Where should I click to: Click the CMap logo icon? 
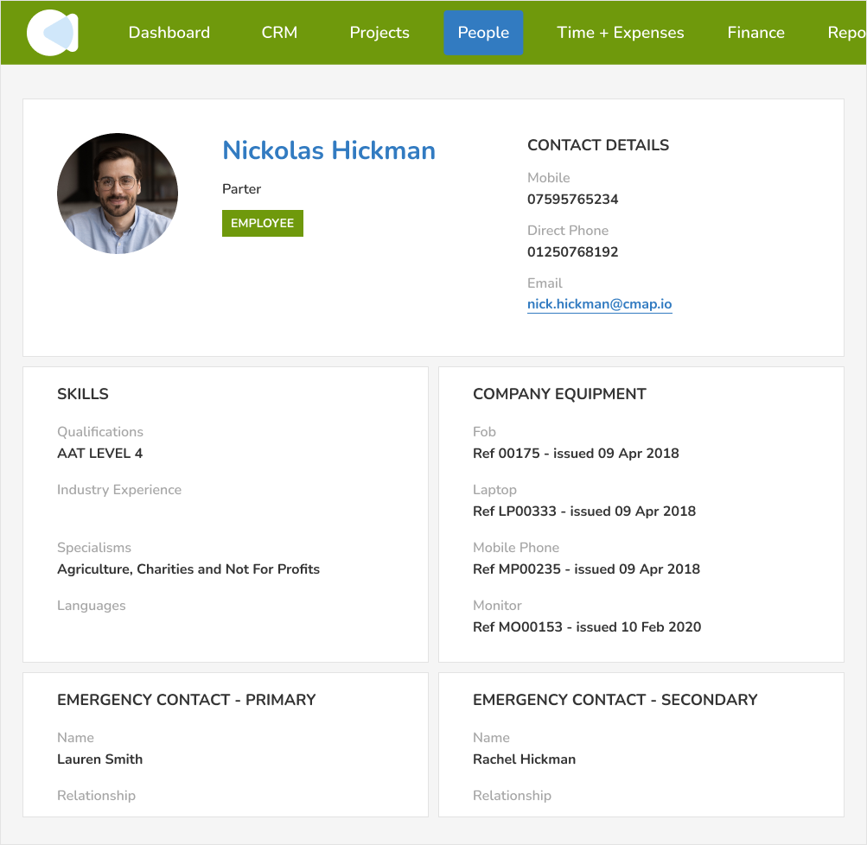[53, 33]
